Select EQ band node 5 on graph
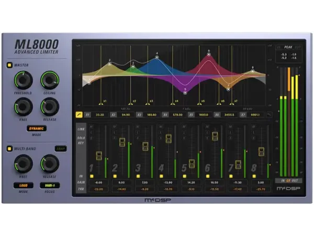This screenshot has width=314, height=236. 185,93
